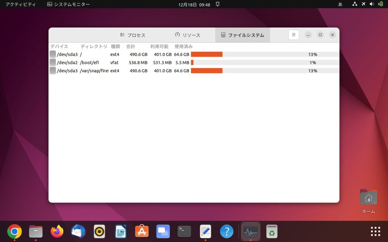Sort by 使用済み column header
The image size is (388, 242).
(184, 46)
